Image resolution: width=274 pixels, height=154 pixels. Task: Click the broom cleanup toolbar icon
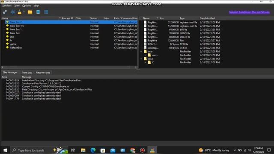(x=19, y=12)
